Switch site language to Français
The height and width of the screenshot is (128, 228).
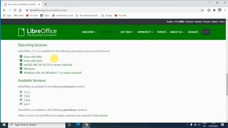pyautogui.click(x=207, y=22)
